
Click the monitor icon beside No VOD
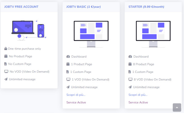tap(6, 71)
